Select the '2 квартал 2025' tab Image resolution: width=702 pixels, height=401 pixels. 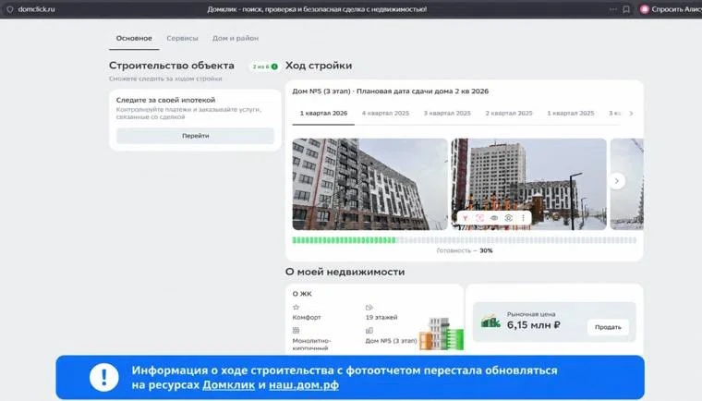509,114
